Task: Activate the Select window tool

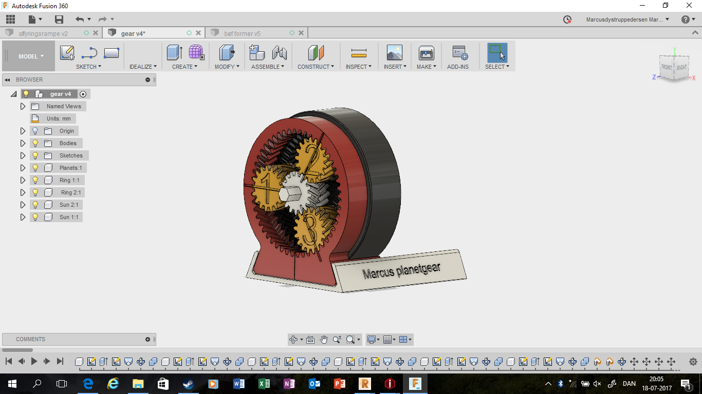Action: (x=497, y=52)
